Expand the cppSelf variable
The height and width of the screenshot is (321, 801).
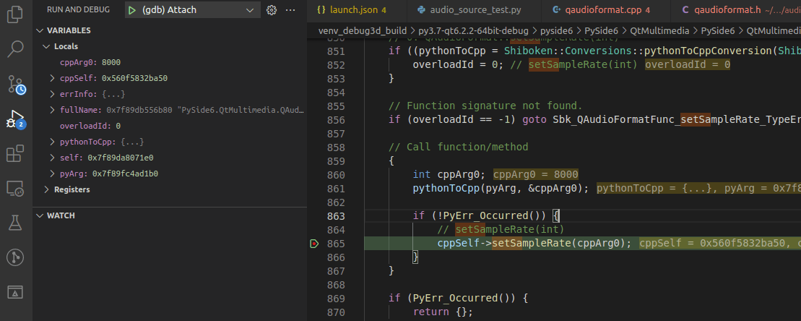pyautogui.click(x=52, y=78)
